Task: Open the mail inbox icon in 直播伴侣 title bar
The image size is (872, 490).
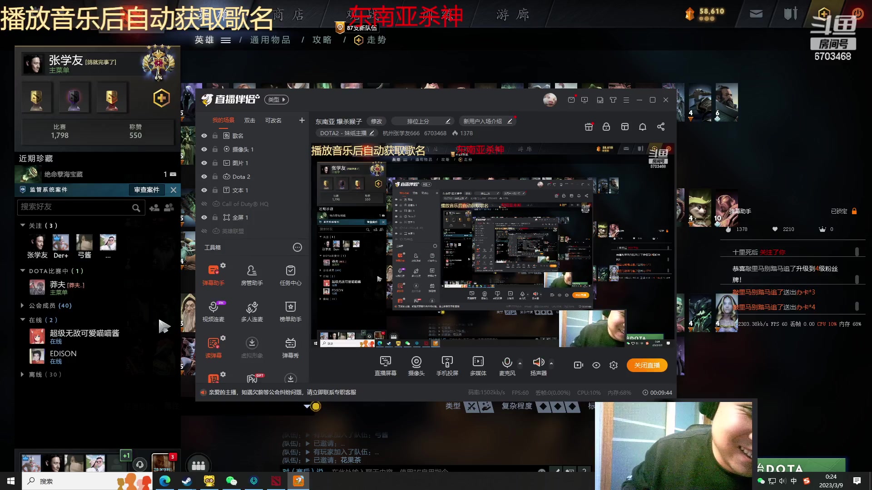Action: coord(571,100)
